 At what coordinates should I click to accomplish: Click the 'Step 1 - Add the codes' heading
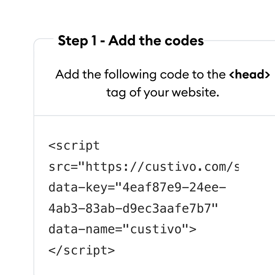[131, 41]
